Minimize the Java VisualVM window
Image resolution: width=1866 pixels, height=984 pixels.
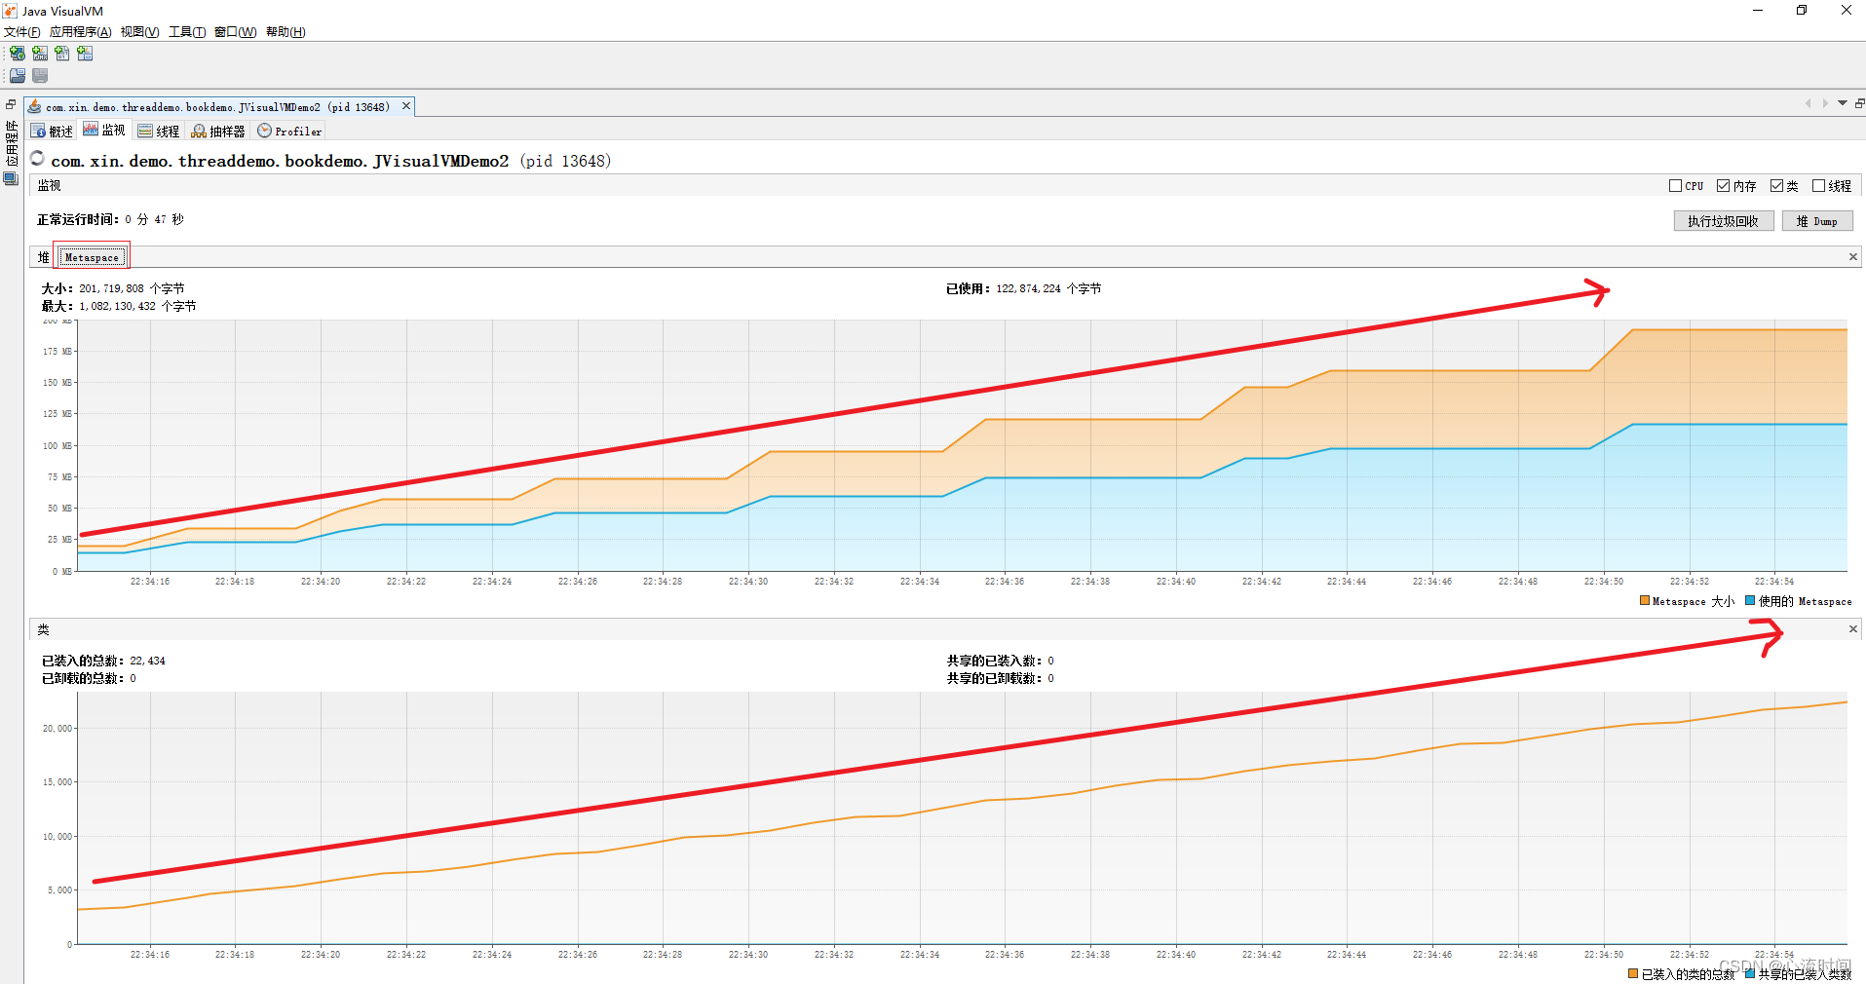tap(1758, 11)
